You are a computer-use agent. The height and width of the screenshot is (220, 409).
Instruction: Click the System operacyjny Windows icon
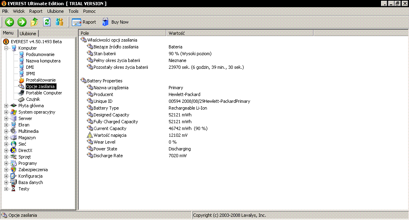click(14, 112)
